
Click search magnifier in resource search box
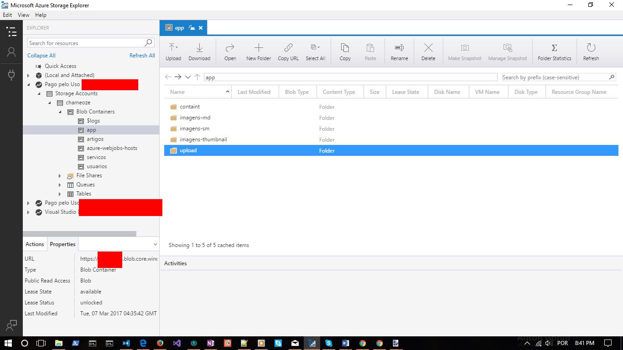pos(149,43)
